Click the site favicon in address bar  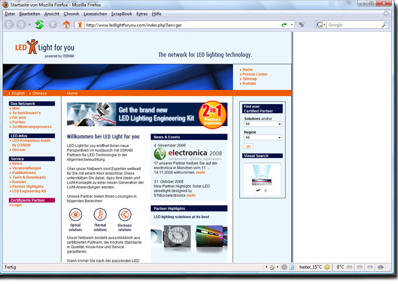(x=80, y=25)
